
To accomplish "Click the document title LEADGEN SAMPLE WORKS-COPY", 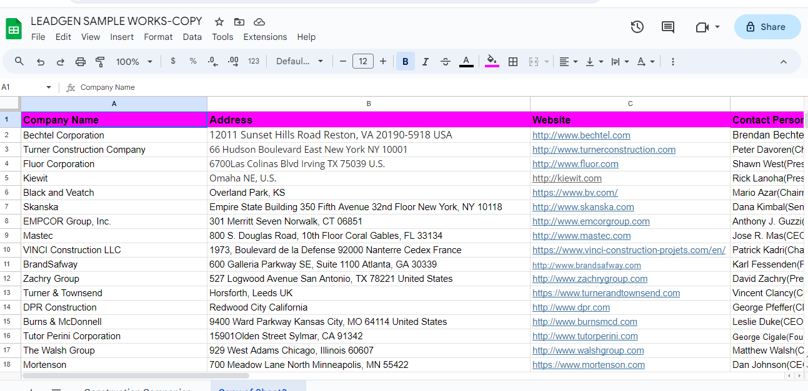I will pyautogui.click(x=117, y=21).
